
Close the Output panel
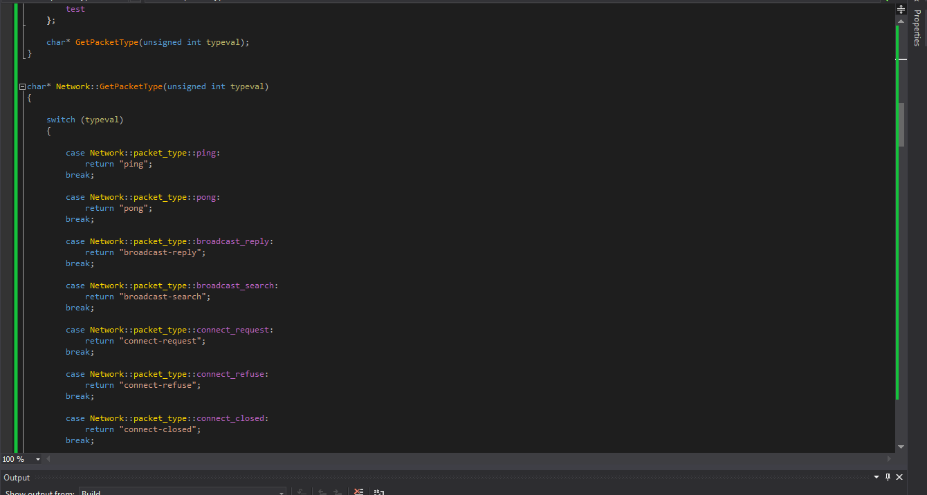899,477
